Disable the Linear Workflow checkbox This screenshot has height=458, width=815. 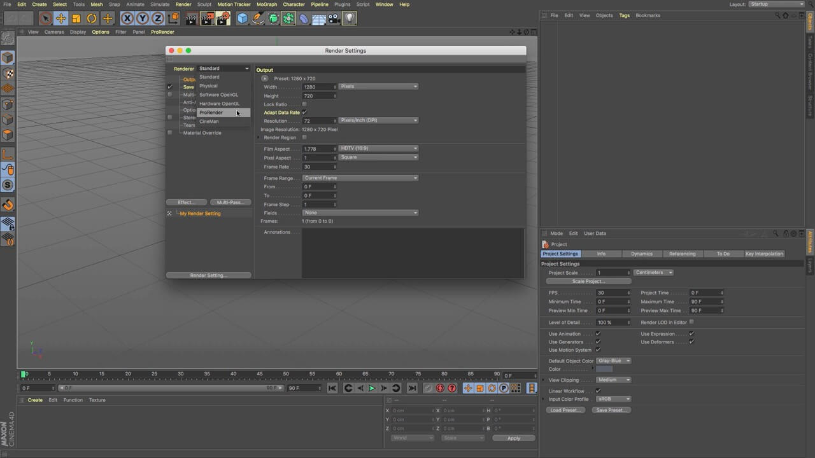(x=598, y=391)
